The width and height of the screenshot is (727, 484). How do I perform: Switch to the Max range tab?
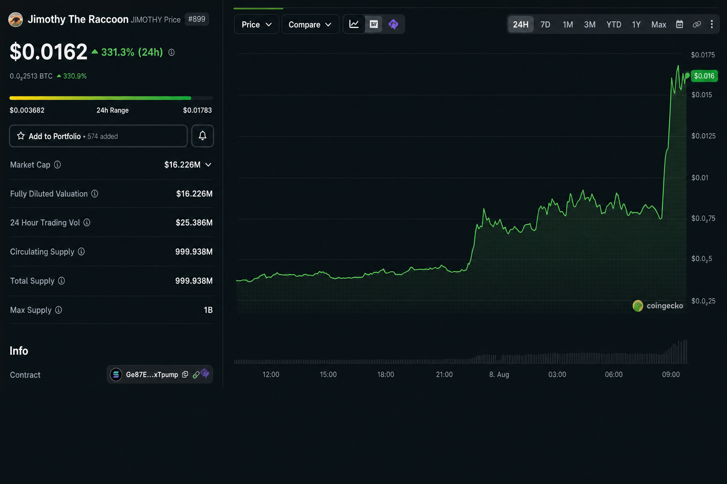(659, 24)
